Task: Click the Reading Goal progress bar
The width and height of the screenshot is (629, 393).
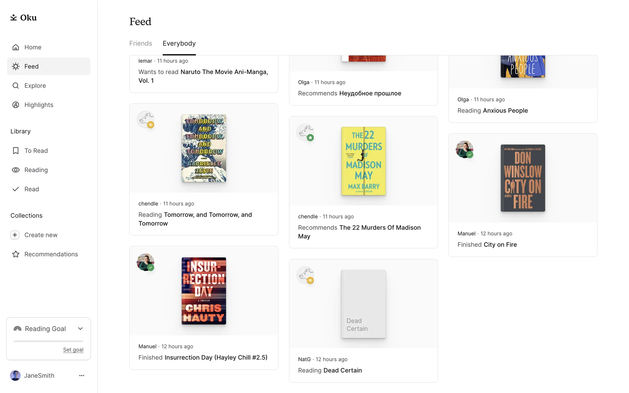Action: pyautogui.click(x=48, y=341)
